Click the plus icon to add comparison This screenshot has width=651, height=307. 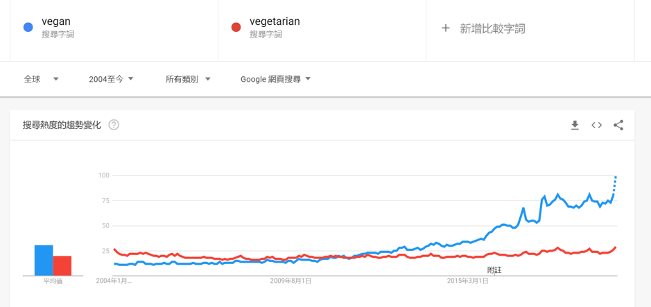click(446, 28)
